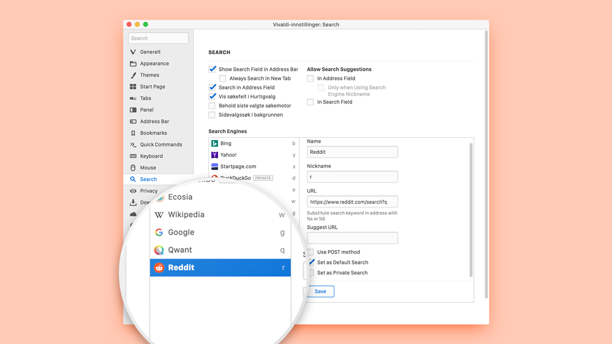The width and height of the screenshot is (612, 344).
Task: Click the Wikipedia W icon
Action: pos(159,215)
